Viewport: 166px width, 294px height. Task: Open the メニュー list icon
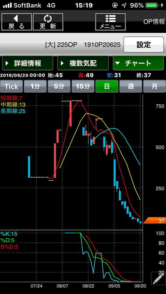(x=110, y=22)
